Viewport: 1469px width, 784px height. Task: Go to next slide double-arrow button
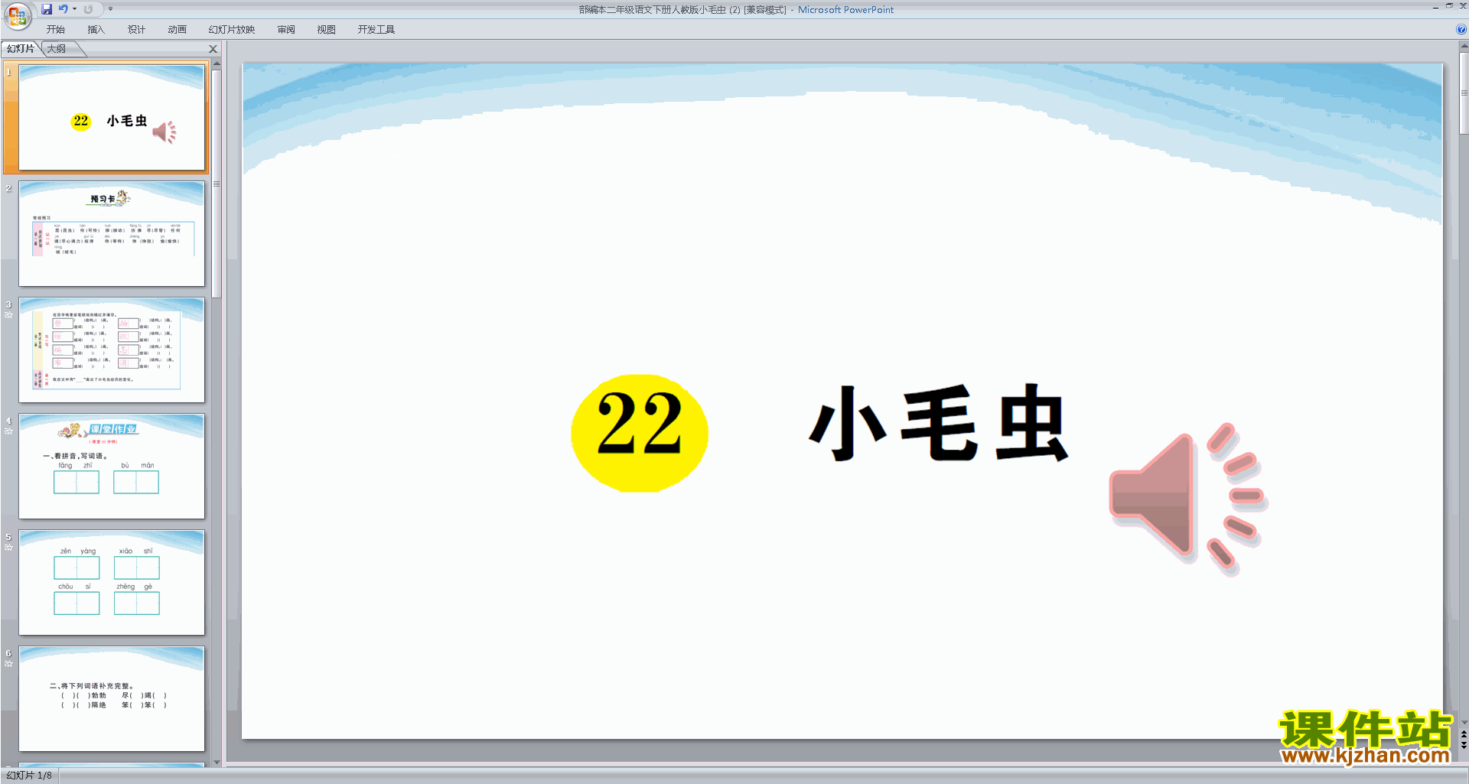(1464, 745)
